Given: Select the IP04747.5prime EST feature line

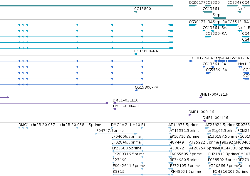Looking at the screenshot, I should pyautogui.click(x=116, y=134).
